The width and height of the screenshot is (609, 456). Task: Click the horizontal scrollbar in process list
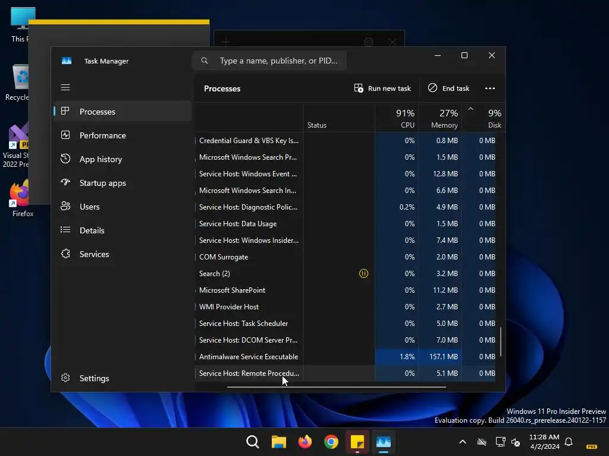click(x=337, y=387)
